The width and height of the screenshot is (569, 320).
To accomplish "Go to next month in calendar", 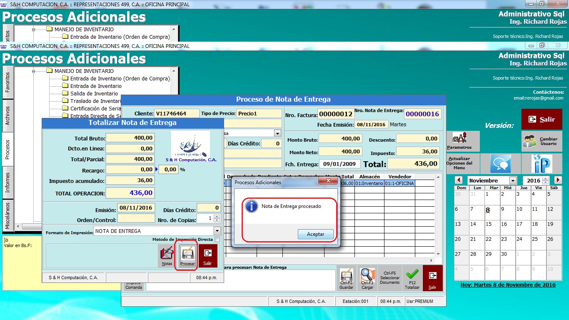I will (x=558, y=180).
